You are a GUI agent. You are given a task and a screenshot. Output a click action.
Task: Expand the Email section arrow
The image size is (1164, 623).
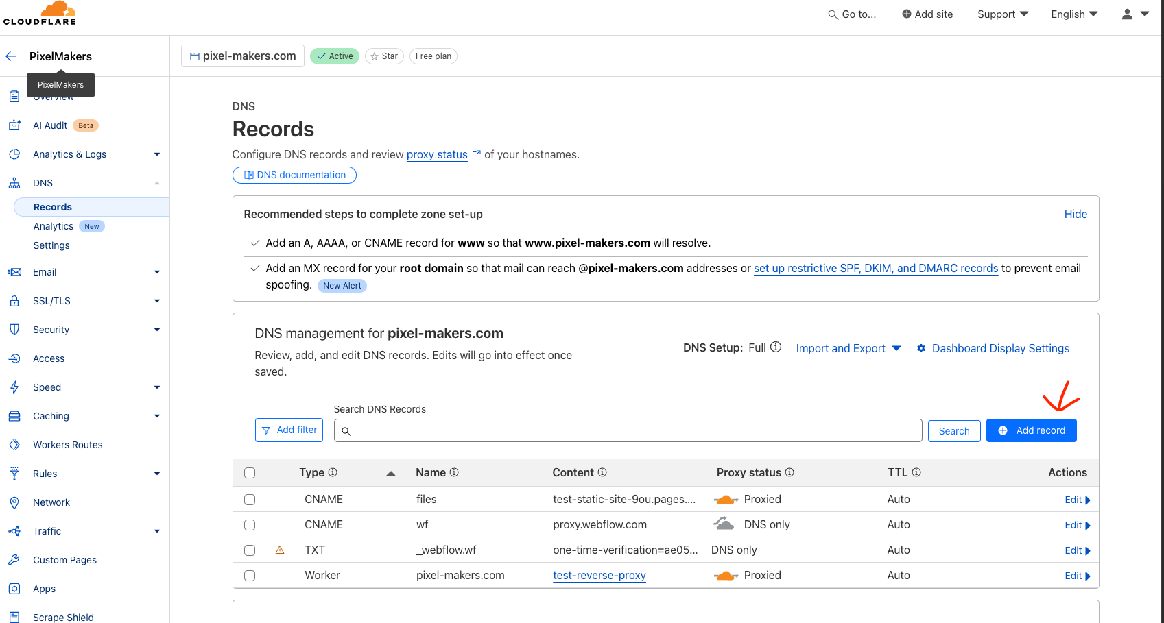157,272
